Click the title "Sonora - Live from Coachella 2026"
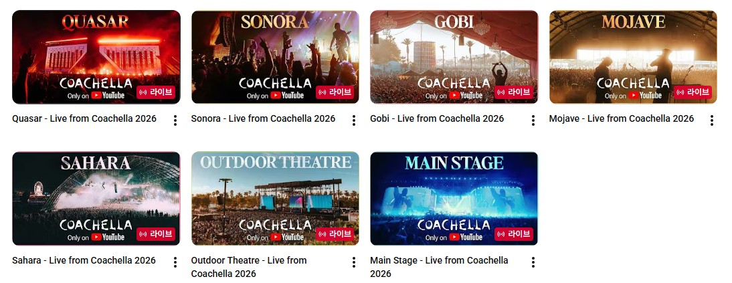This screenshot has width=732, height=283. [263, 119]
